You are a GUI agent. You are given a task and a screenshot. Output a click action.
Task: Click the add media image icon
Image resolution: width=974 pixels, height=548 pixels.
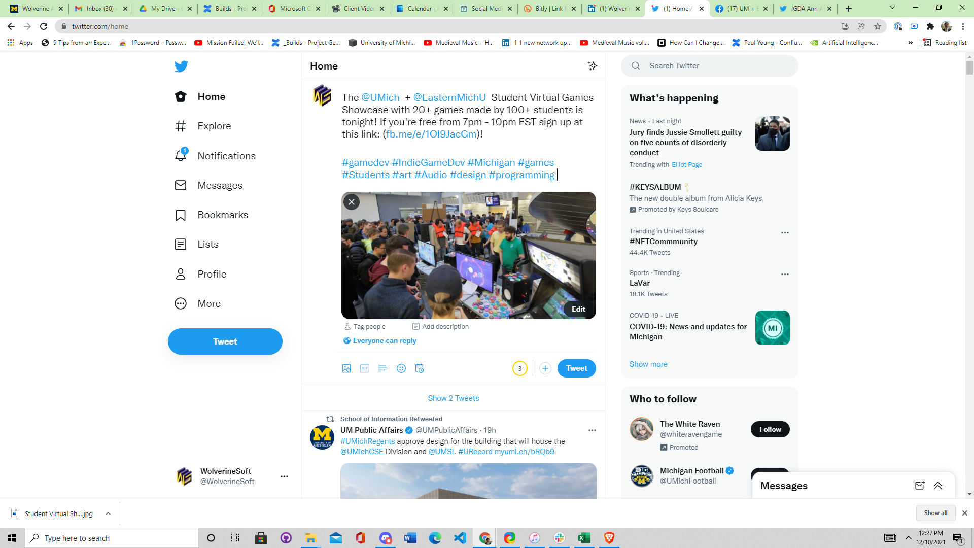coord(346,368)
